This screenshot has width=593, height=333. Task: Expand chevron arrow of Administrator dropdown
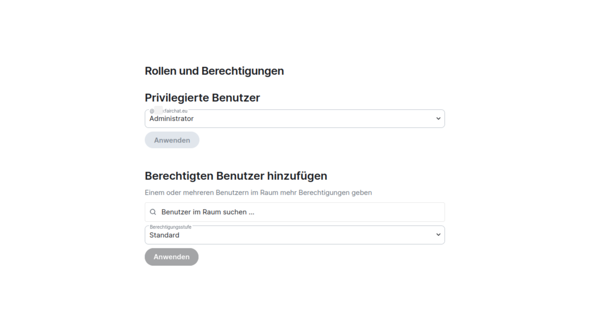point(438,118)
